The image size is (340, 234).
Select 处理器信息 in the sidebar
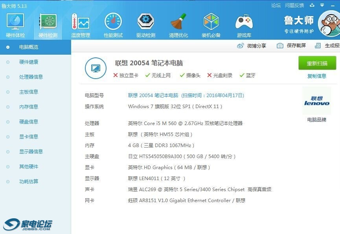[31, 77]
